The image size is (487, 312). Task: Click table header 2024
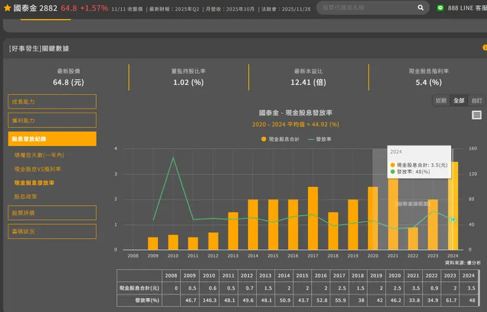click(469, 276)
